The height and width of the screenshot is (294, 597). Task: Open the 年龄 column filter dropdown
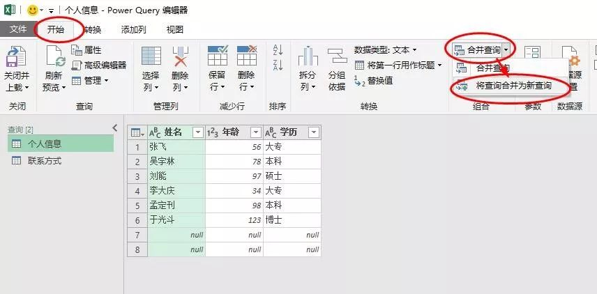click(x=256, y=132)
